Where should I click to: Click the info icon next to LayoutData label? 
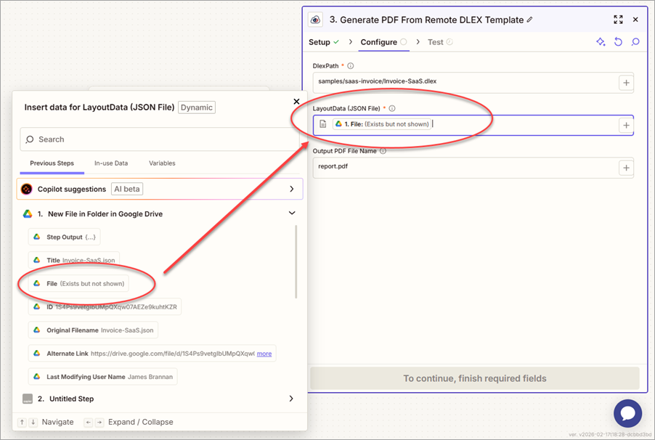(392, 108)
